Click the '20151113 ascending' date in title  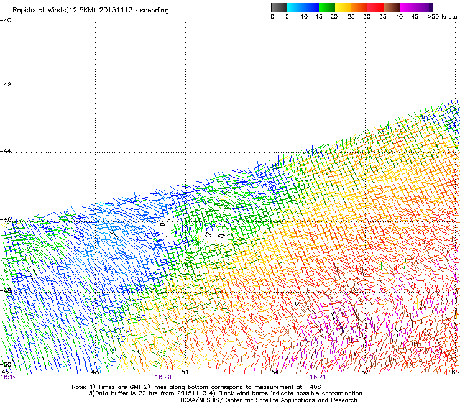pyautogui.click(x=134, y=11)
